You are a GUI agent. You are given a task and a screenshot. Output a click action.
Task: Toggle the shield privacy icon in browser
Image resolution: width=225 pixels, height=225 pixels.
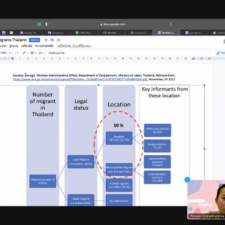47,24
